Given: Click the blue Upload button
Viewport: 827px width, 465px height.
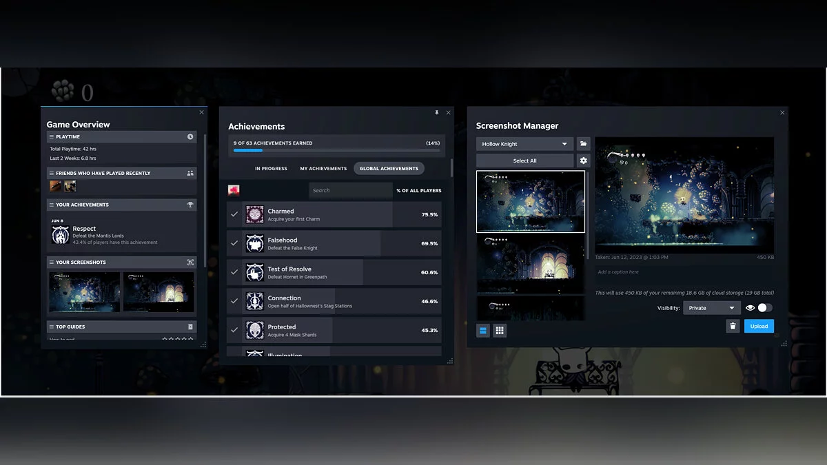Looking at the screenshot, I should [759, 326].
